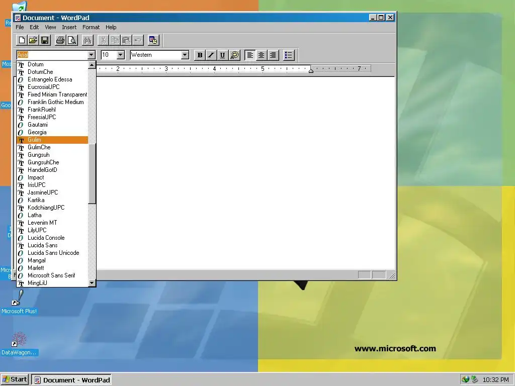This screenshot has height=386, width=515.
Task: Insert Date/Time using the toolbar icon
Action: click(x=153, y=40)
